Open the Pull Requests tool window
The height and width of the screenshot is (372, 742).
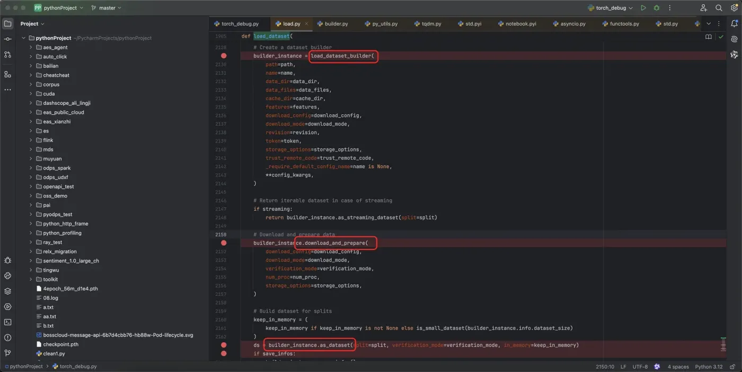click(x=7, y=55)
